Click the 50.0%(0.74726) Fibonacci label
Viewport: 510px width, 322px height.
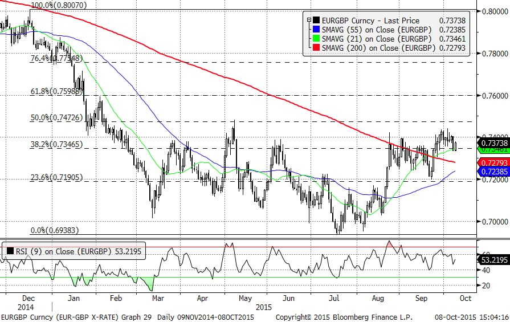click(x=56, y=117)
